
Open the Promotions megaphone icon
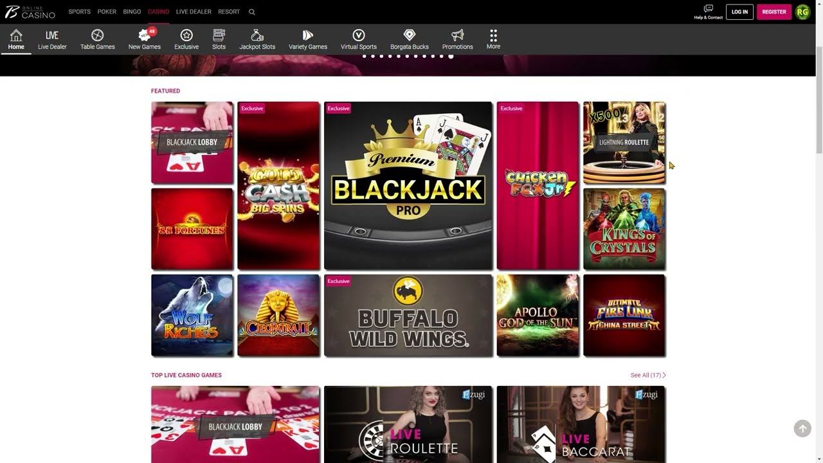point(458,39)
